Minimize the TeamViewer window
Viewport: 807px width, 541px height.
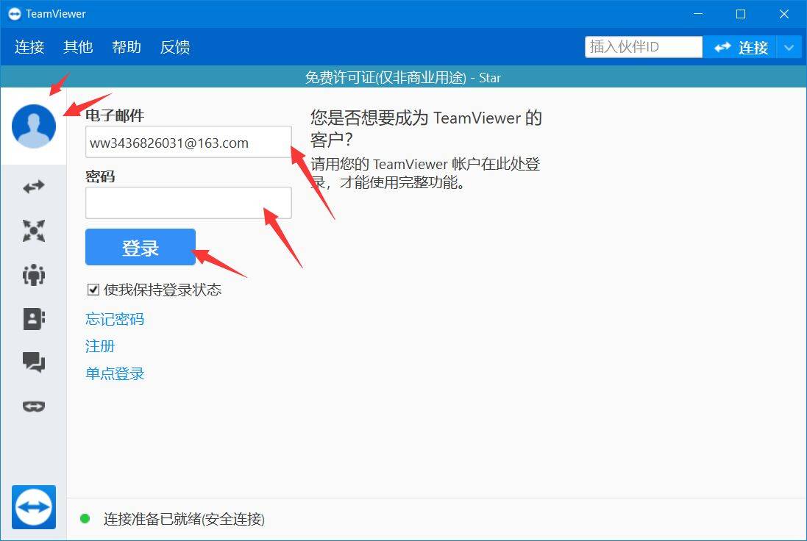(x=698, y=14)
